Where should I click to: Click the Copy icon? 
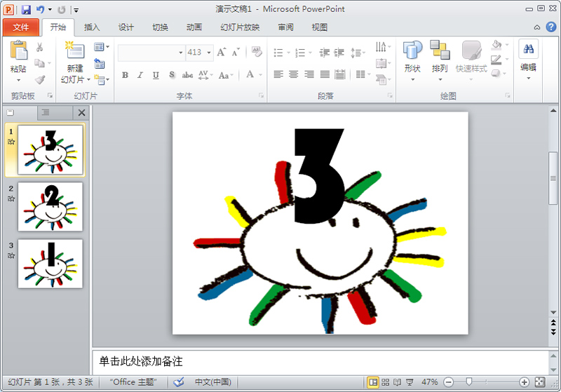(39, 63)
